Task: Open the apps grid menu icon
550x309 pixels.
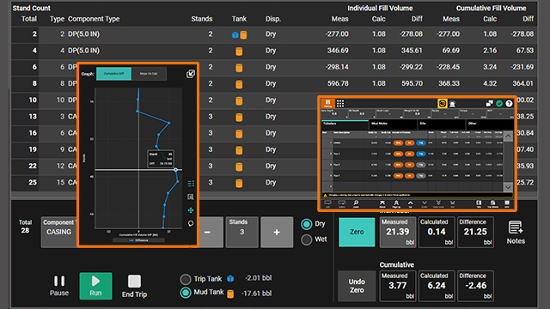Action: point(340,103)
